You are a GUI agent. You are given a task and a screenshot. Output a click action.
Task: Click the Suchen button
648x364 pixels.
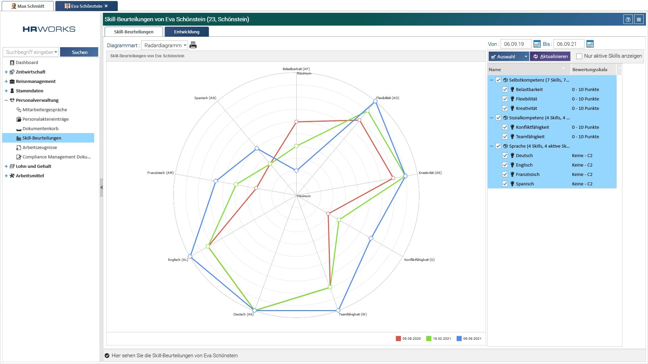[x=79, y=52]
